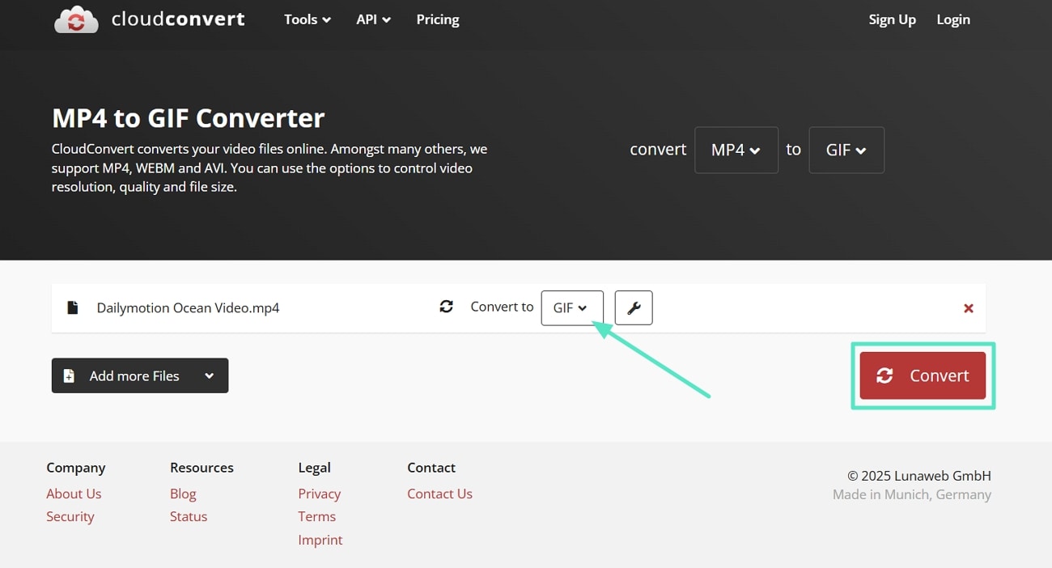This screenshot has width=1052, height=568.
Task: Expand the Add more Files dropdown arrow
Action: pyautogui.click(x=210, y=375)
